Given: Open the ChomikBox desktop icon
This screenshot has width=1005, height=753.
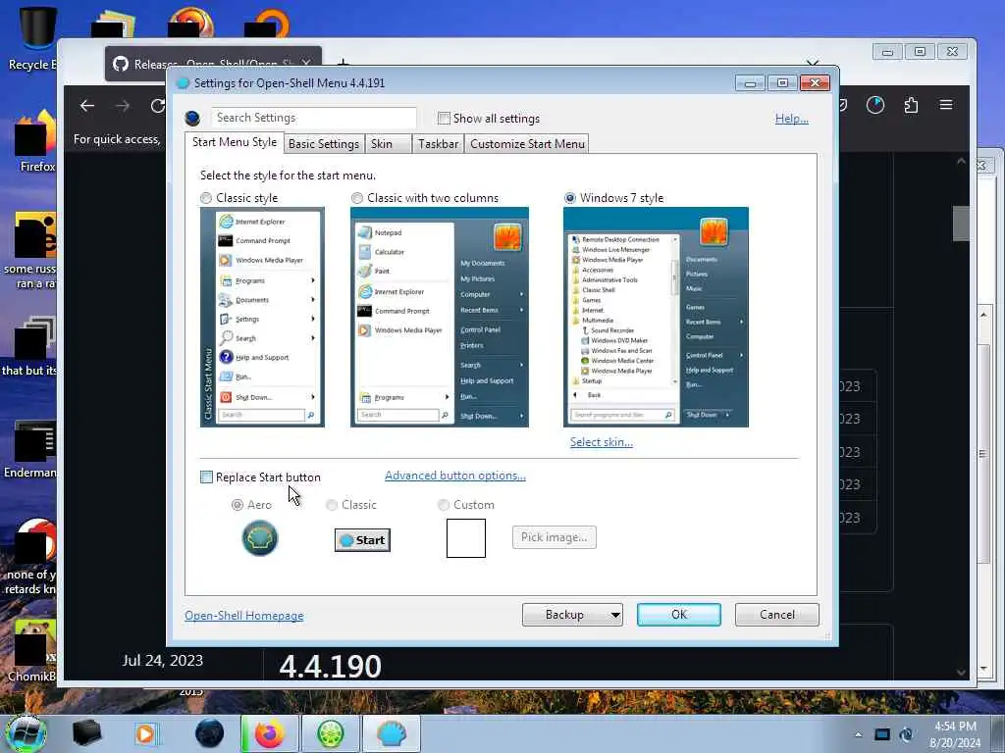Looking at the screenshot, I should pos(32,650).
